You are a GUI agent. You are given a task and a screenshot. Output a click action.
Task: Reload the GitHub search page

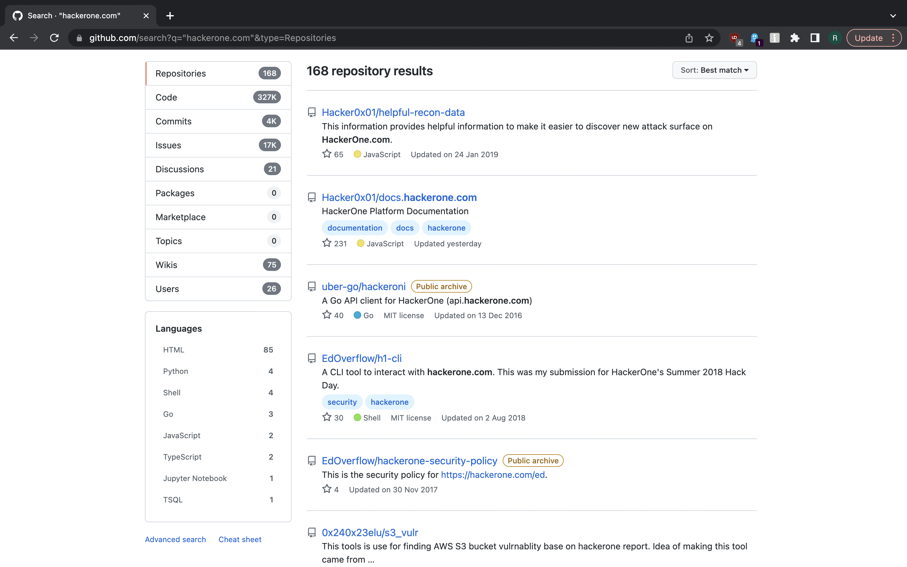(54, 38)
